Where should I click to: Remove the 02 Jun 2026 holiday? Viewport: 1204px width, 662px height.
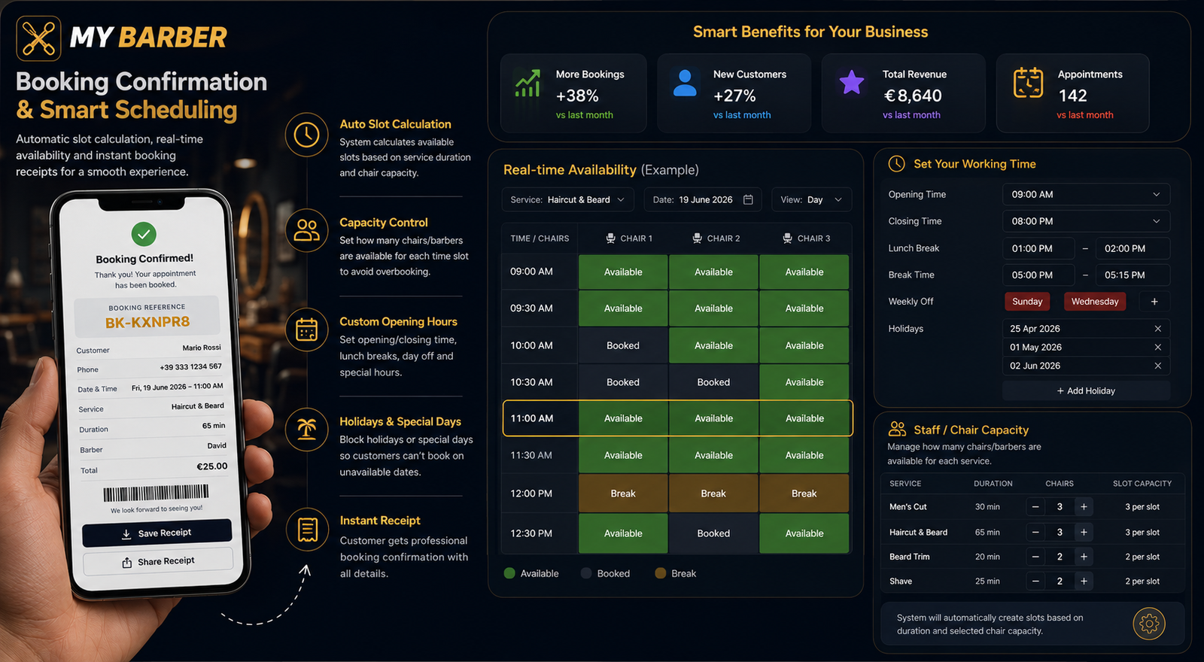coord(1158,366)
